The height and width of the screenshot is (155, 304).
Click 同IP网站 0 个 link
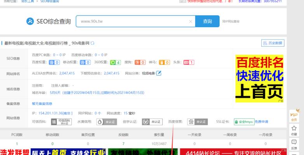98,113
